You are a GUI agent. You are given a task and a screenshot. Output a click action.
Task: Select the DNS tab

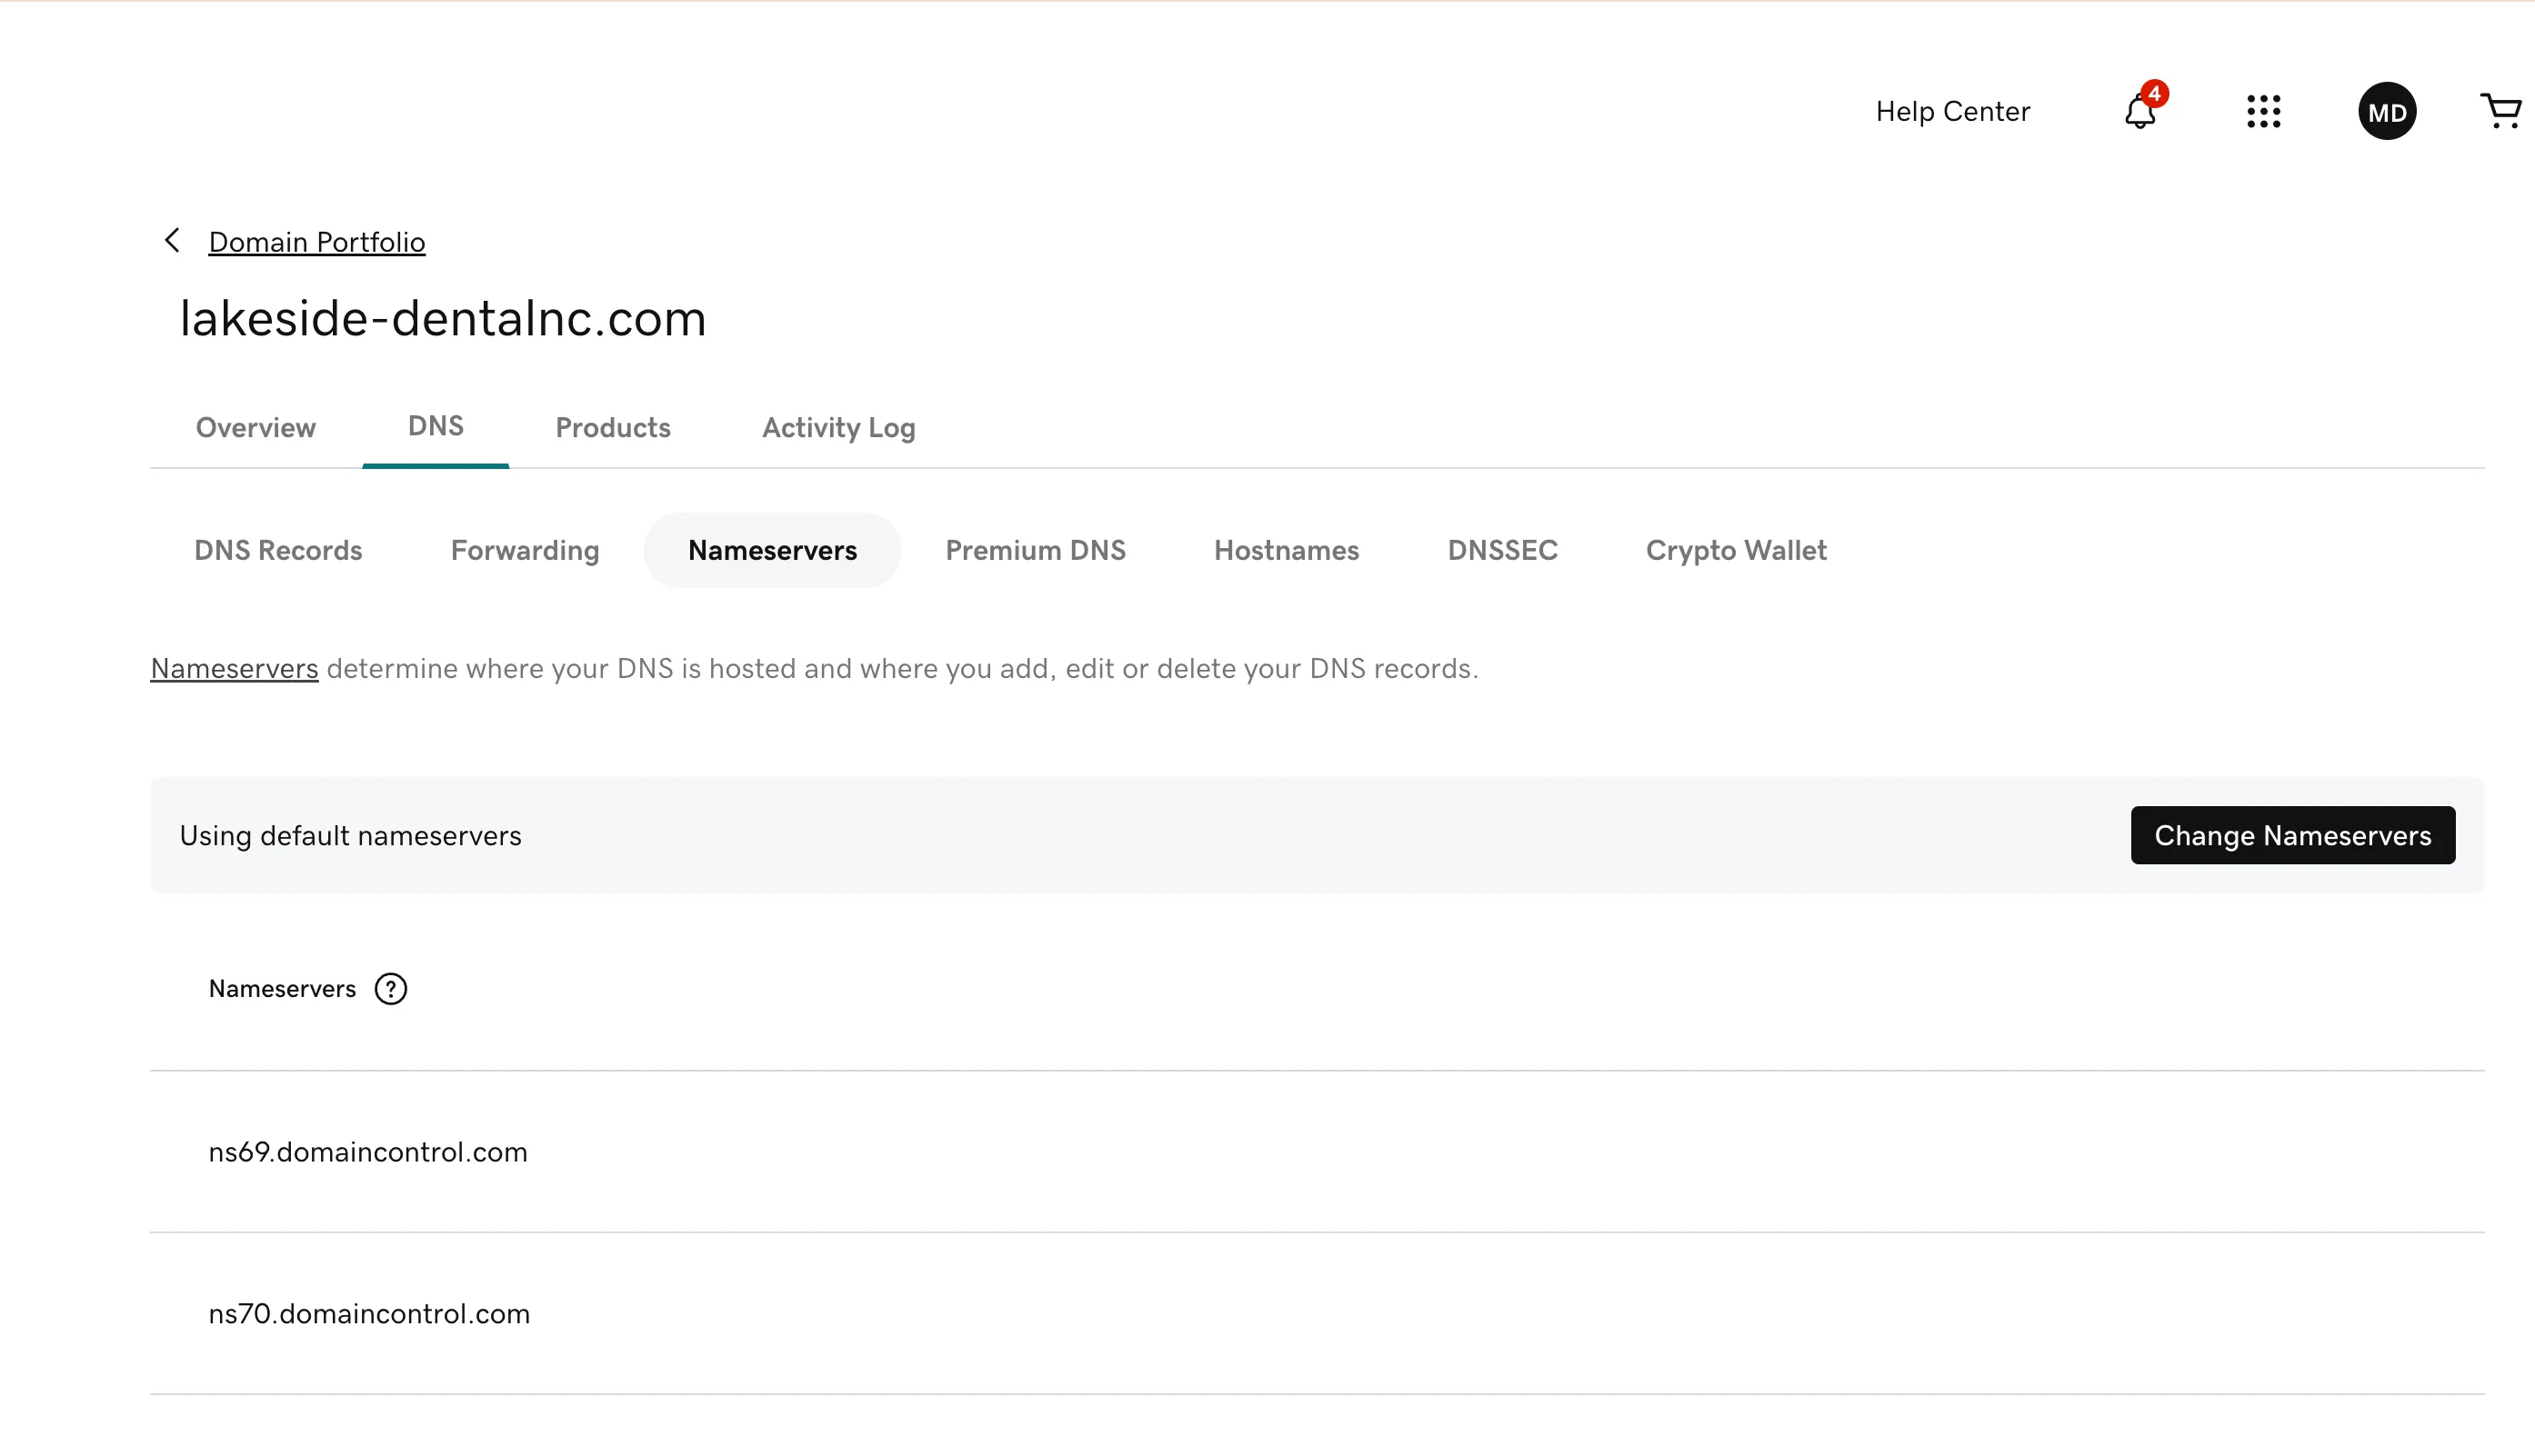pos(436,426)
